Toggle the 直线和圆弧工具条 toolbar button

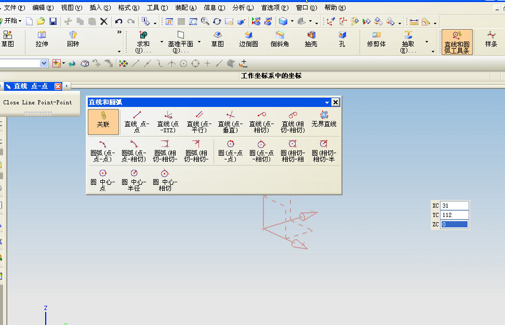point(457,42)
